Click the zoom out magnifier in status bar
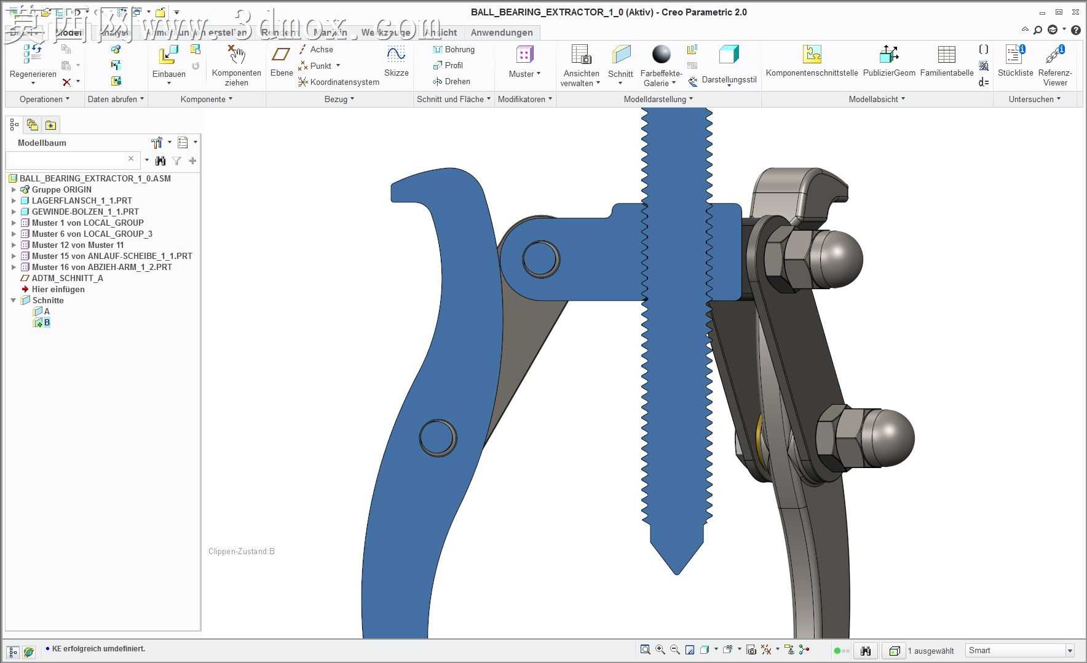The height and width of the screenshot is (663, 1087). point(675,649)
